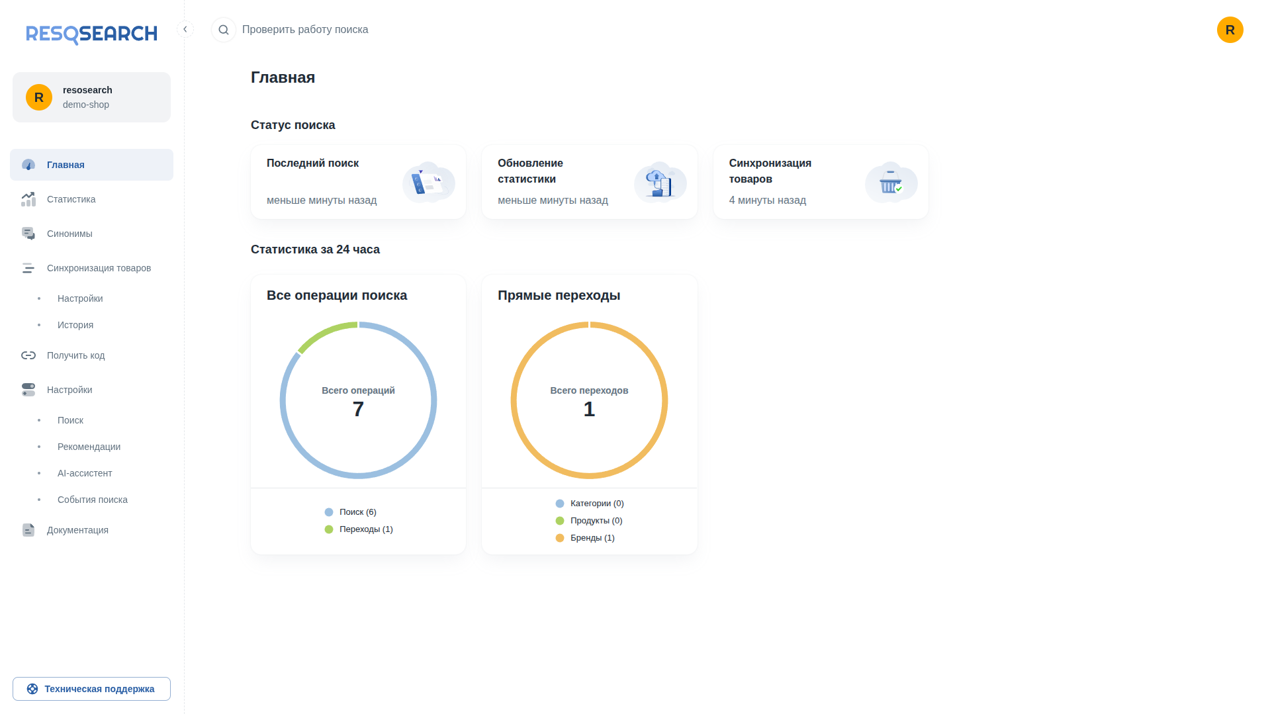Open the resosearch demo-shop account card
This screenshot has height=714, width=1270.
[x=91, y=97]
